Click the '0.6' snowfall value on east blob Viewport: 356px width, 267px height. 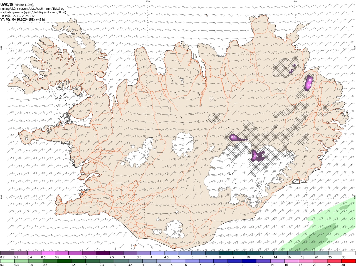point(311,80)
